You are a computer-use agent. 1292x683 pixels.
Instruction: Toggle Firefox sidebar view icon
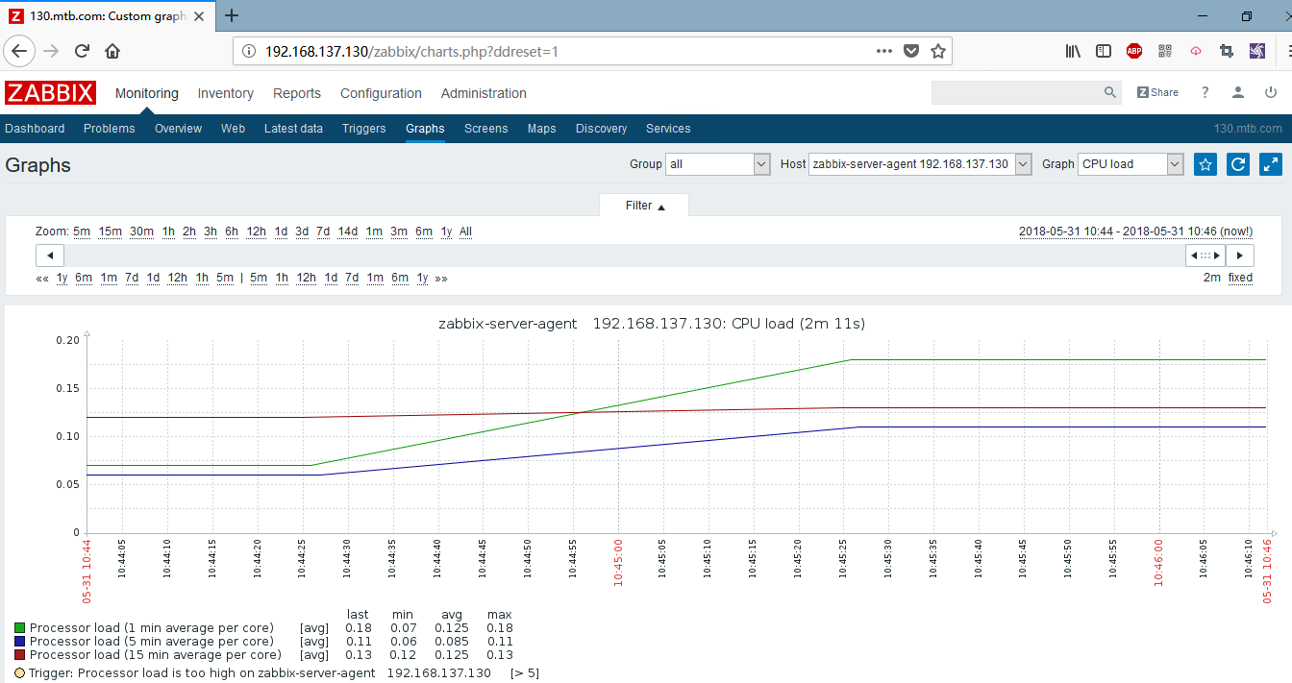coord(1104,51)
